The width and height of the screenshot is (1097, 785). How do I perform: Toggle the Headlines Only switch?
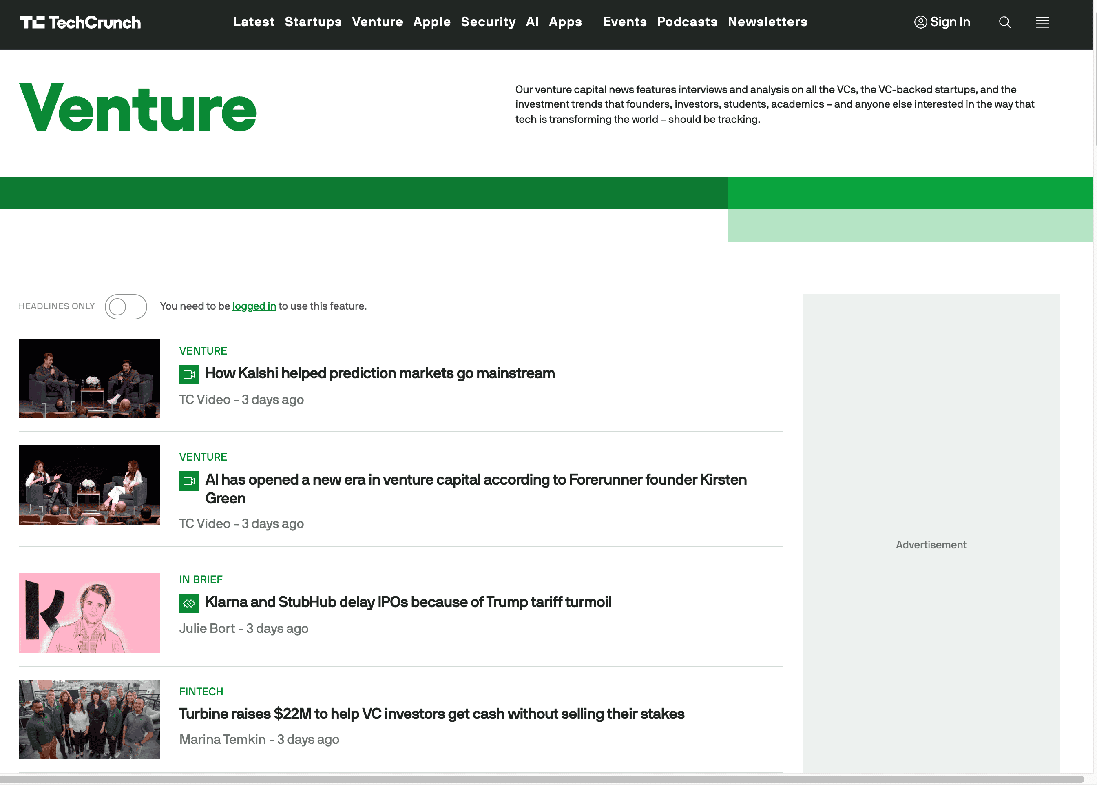126,306
